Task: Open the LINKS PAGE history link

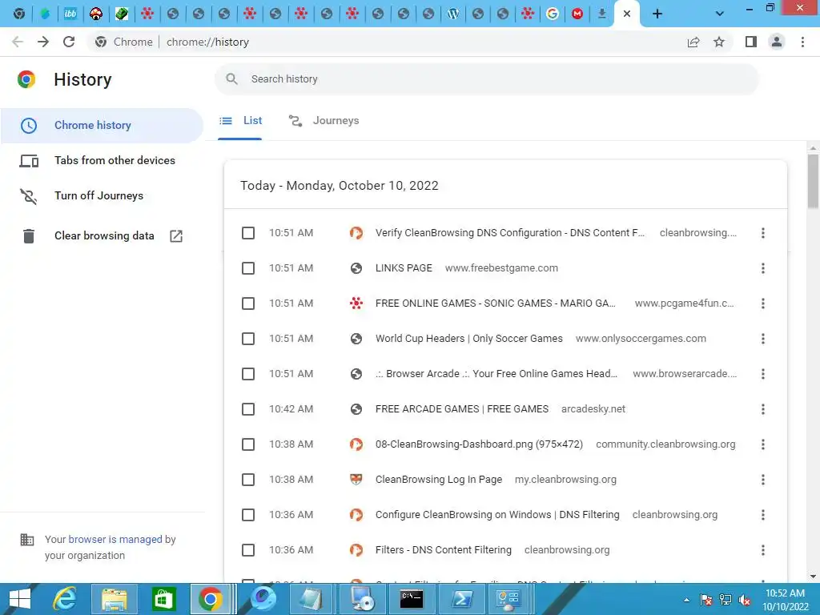Action: (404, 268)
